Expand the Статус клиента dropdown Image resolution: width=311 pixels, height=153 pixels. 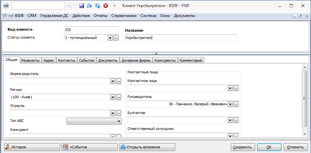[110, 38]
